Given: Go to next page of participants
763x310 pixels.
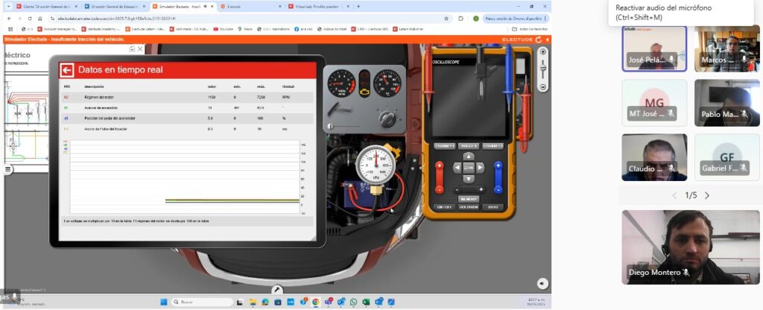Looking at the screenshot, I should point(707,195).
